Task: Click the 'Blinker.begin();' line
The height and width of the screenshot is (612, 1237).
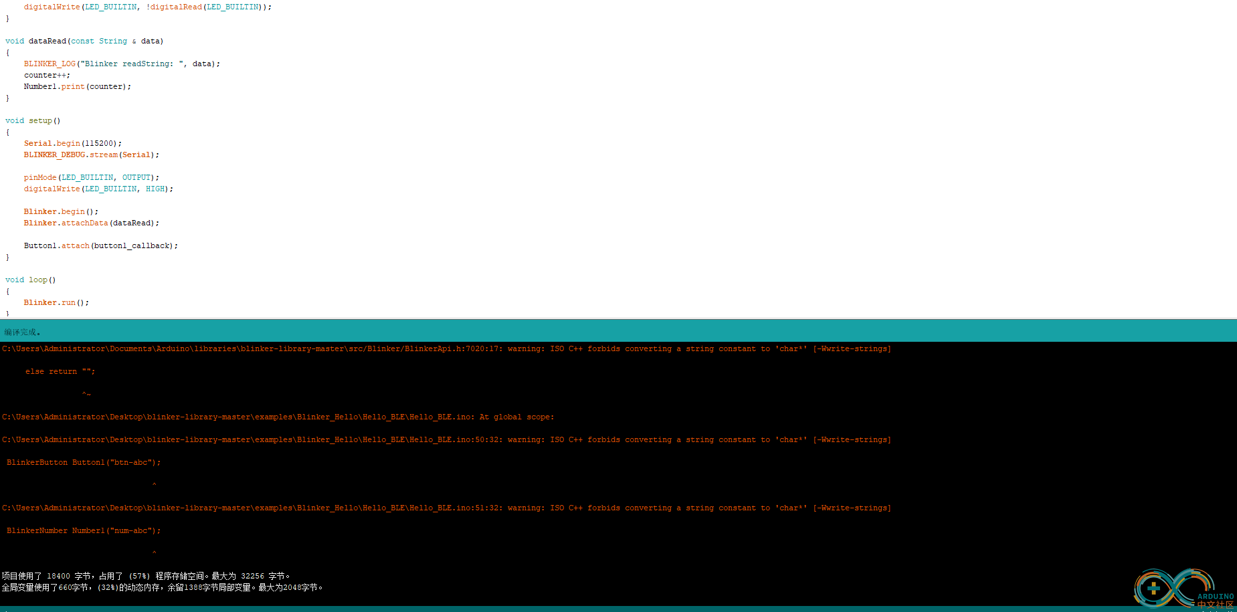Action: (x=61, y=211)
